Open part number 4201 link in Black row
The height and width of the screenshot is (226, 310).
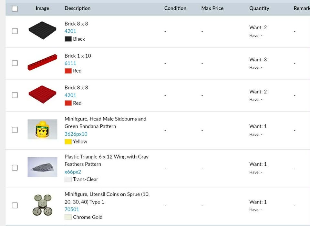70,31
